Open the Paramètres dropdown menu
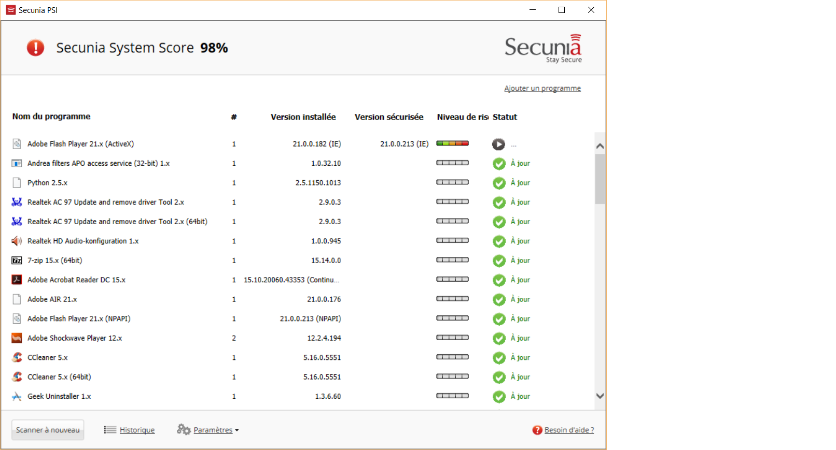836x450 pixels. point(216,430)
